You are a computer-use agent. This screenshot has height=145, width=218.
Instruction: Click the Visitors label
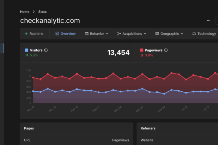click(36, 50)
